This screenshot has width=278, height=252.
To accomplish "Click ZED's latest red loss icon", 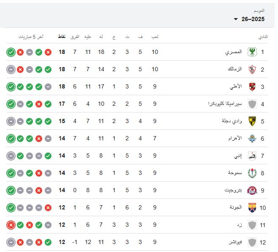I will coord(11,225).
